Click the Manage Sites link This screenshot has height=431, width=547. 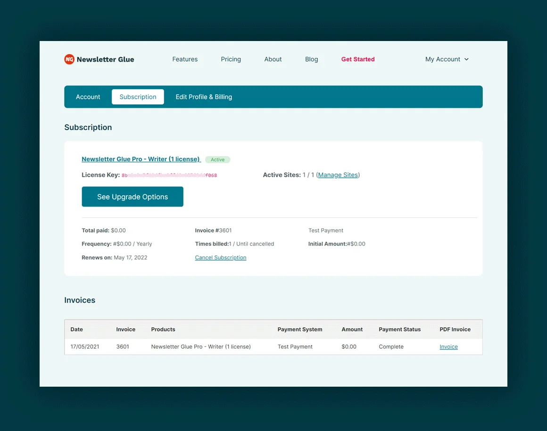[338, 175]
